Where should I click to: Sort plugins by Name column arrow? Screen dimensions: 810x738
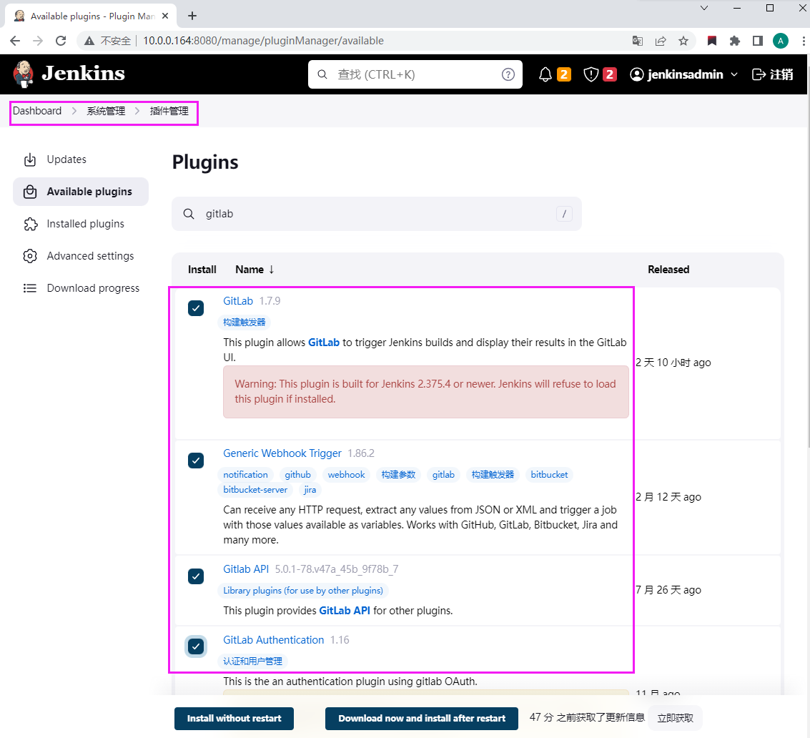tap(271, 270)
